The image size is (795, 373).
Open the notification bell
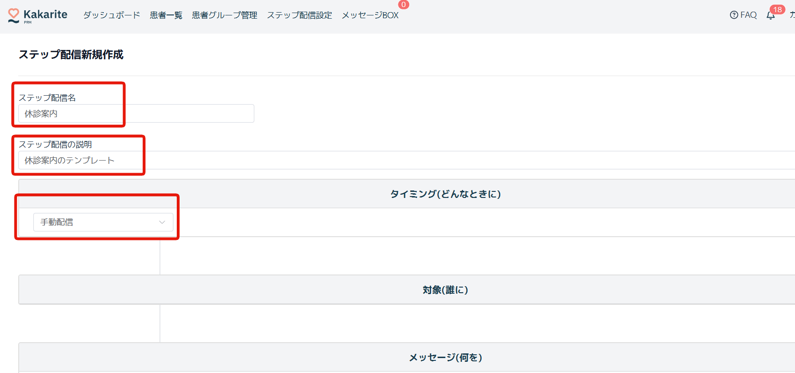pyautogui.click(x=770, y=16)
